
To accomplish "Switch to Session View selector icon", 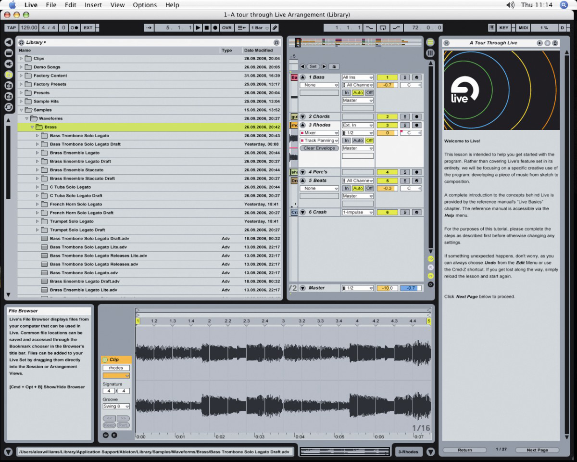I will click(430, 53).
